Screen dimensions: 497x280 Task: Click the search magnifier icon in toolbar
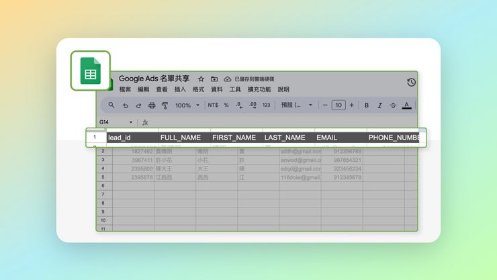[111, 105]
